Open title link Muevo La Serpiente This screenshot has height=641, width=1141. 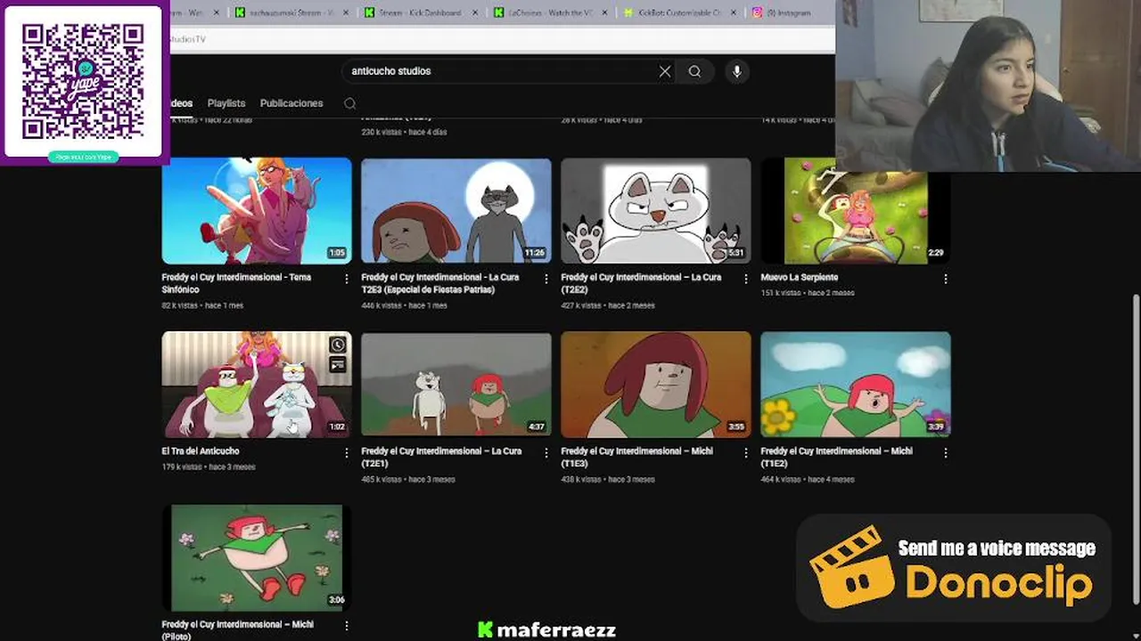799,277
